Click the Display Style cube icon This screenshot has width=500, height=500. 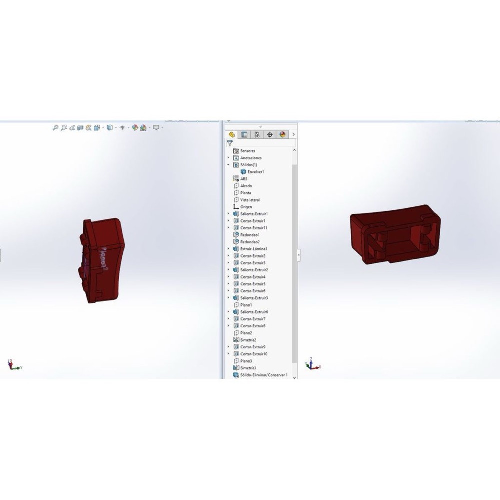tap(109, 128)
